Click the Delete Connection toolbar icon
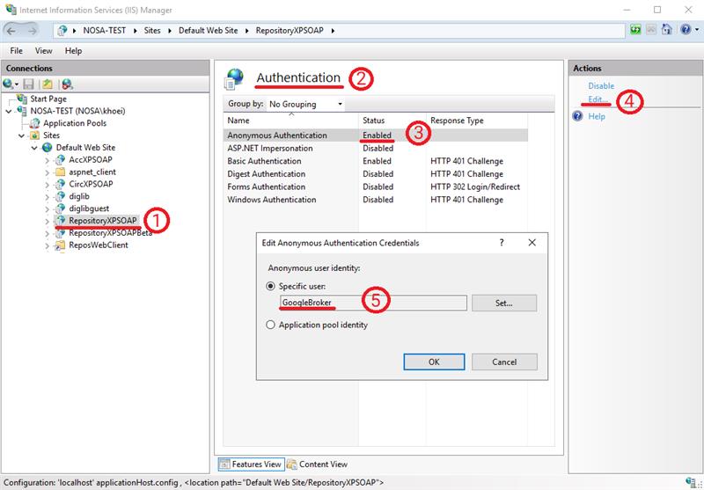The image size is (704, 490). (67, 84)
